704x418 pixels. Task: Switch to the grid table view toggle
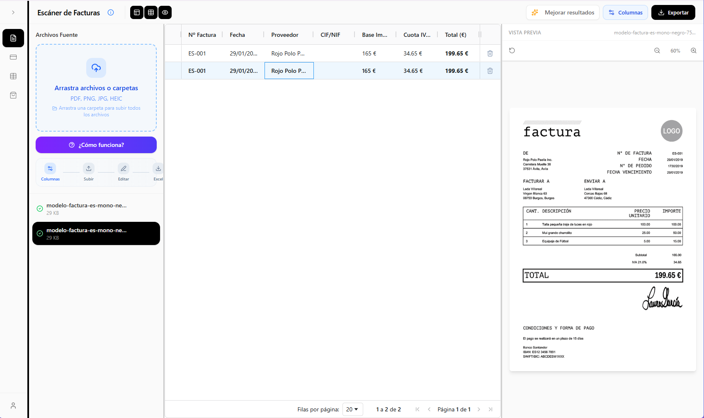tap(151, 12)
